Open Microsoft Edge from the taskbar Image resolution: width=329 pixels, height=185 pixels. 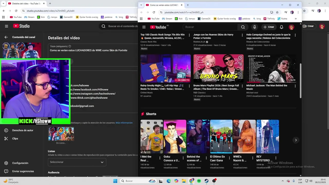tap(169, 181)
